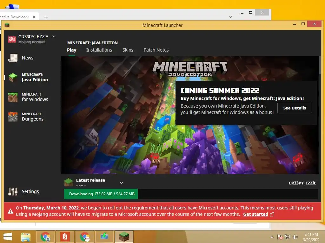
Task: Open File Explorer from the taskbar
Action: click(x=26, y=237)
